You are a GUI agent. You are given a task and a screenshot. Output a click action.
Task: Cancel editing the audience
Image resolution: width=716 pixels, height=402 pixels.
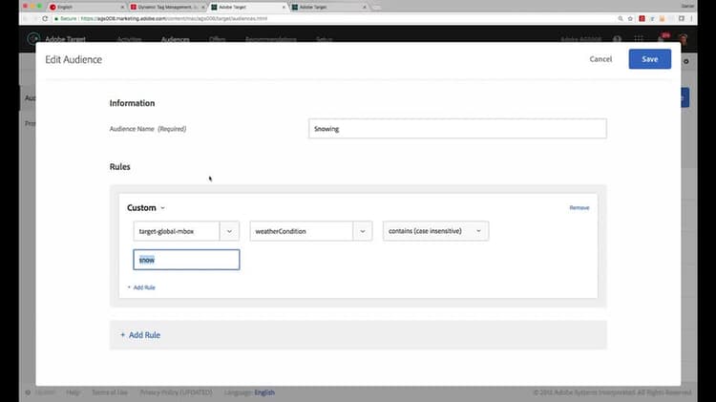point(600,59)
